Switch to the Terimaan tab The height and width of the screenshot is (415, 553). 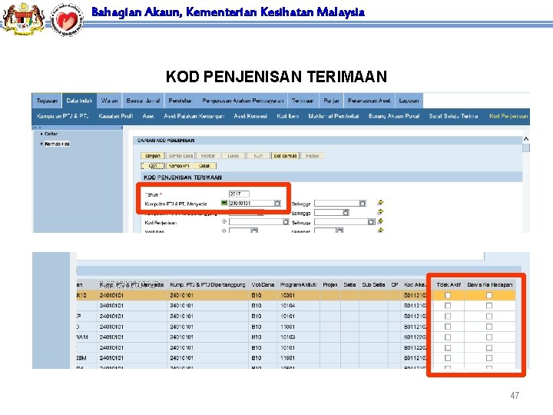[x=303, y=101]
